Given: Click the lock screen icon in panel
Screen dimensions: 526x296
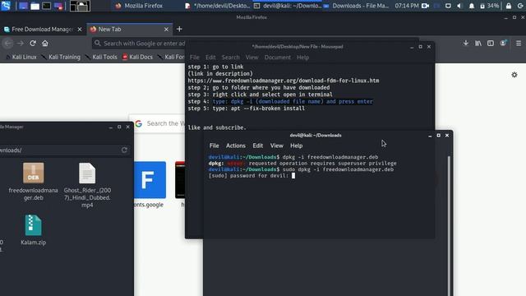Looking at the screenshot, I should (509, 6).
